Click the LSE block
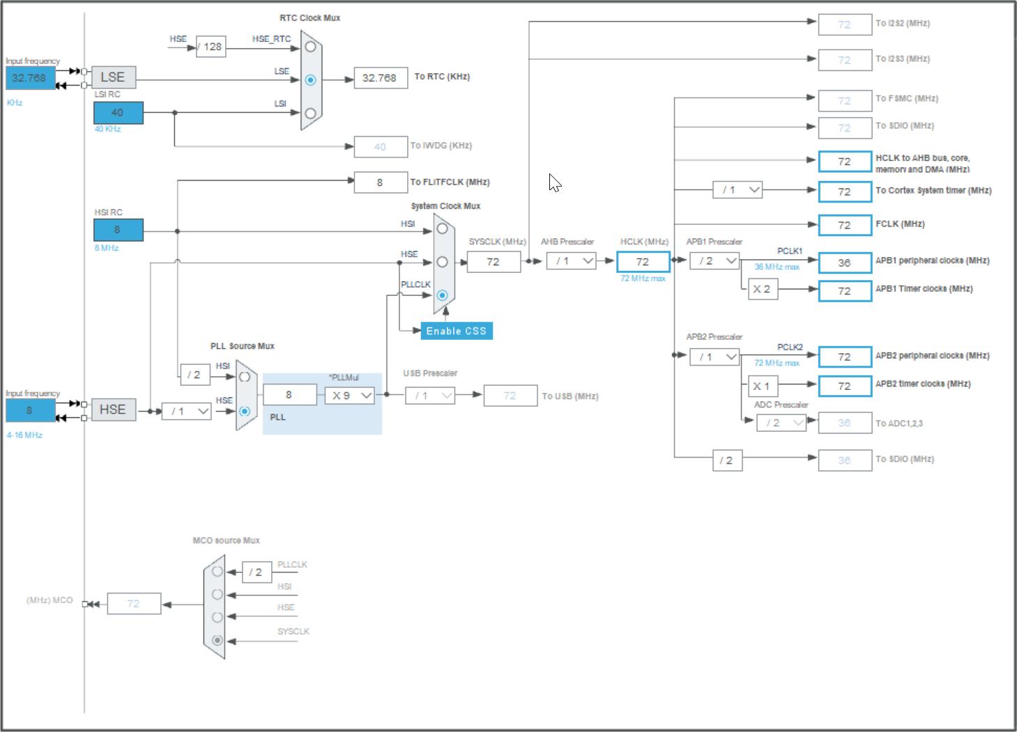 tap(113, 77)
